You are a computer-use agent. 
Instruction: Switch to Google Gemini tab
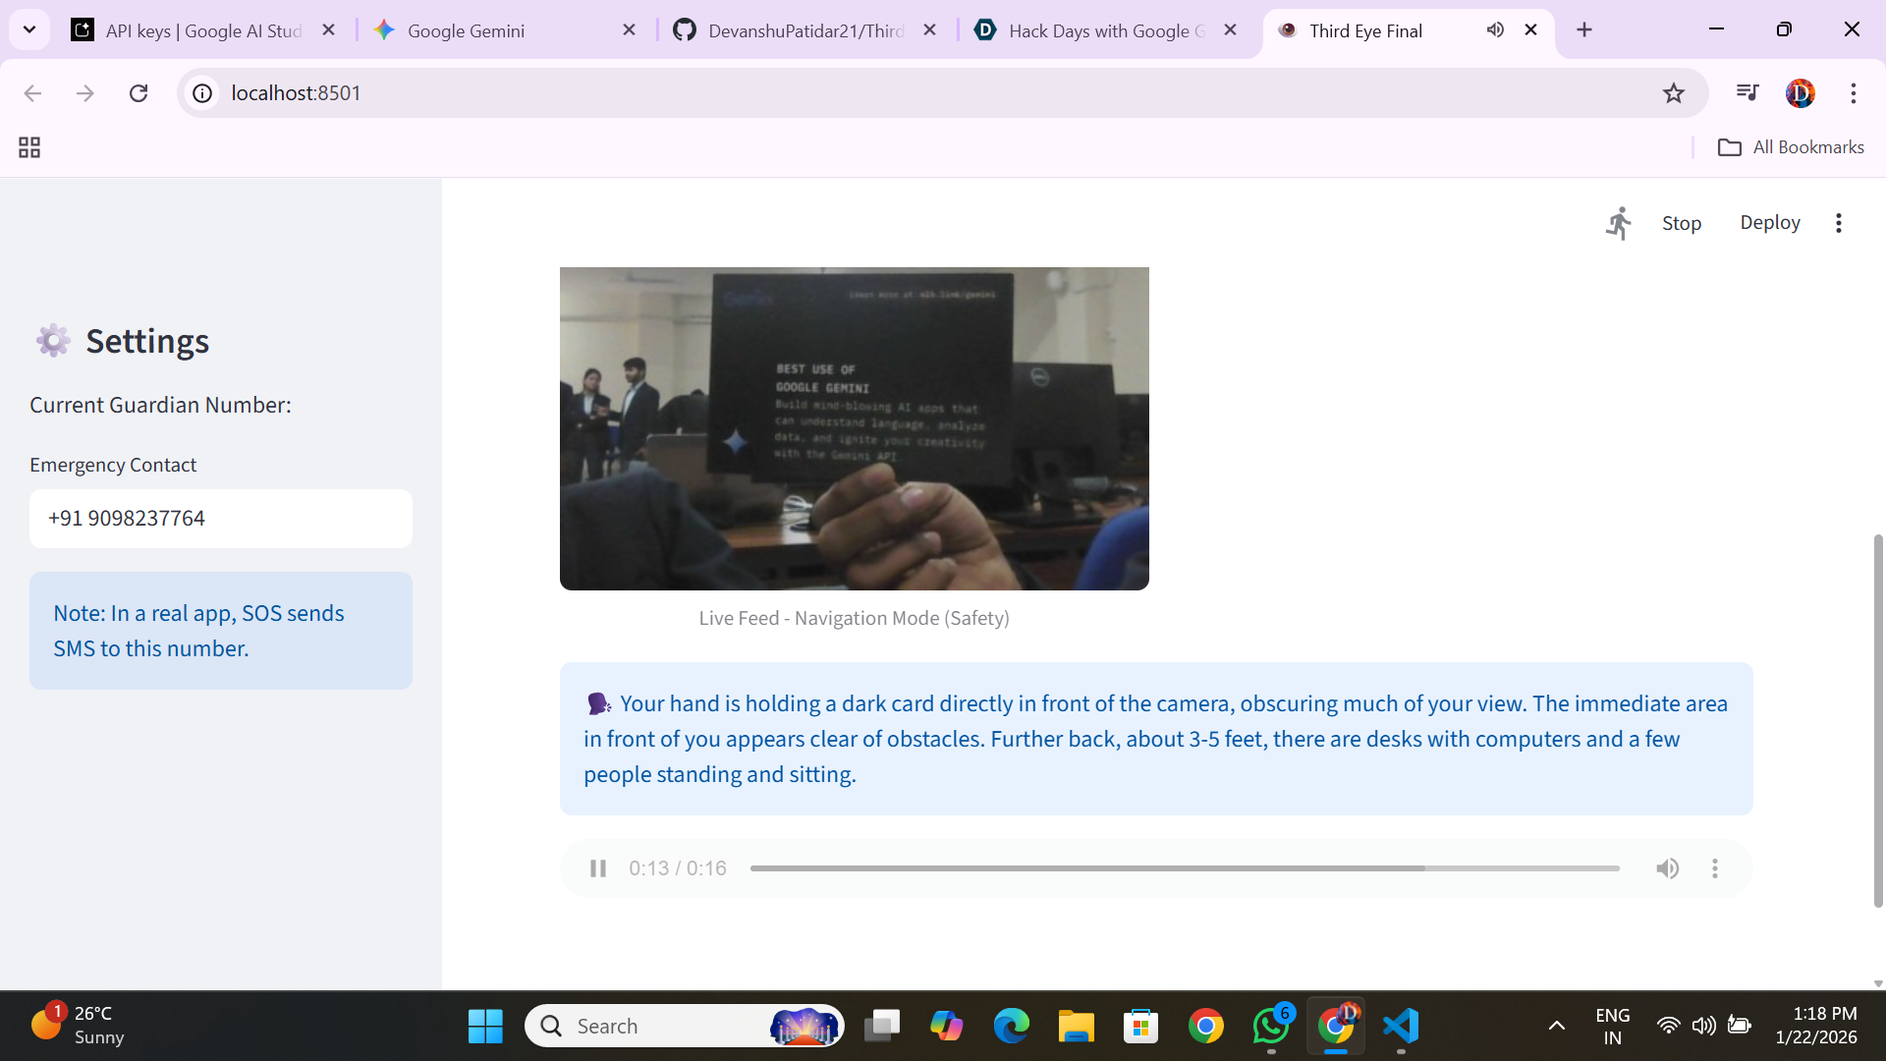(467, 30)
